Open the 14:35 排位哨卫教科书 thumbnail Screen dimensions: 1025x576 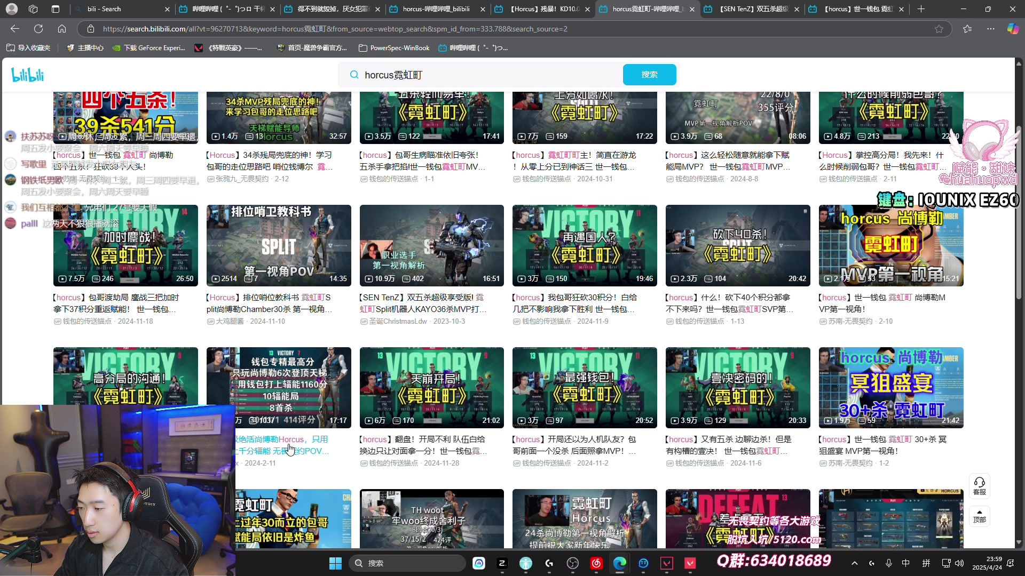coord(279,245)
